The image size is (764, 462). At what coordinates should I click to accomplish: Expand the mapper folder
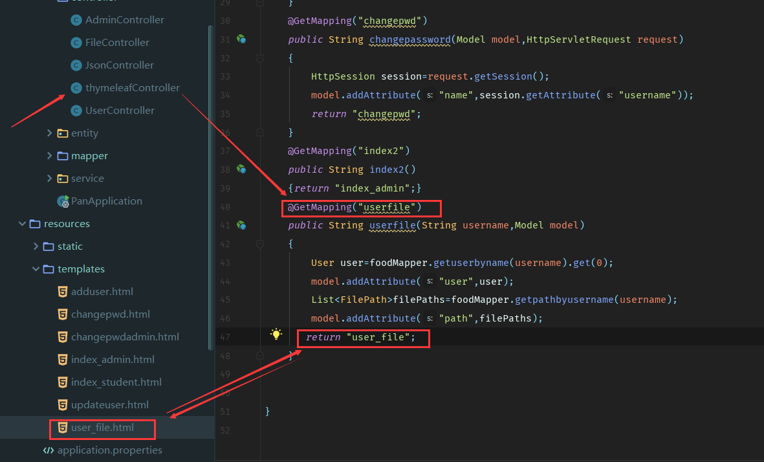pos(49,156)
